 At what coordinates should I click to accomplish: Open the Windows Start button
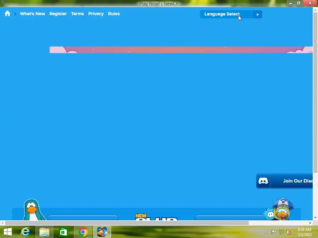point(8,232)
